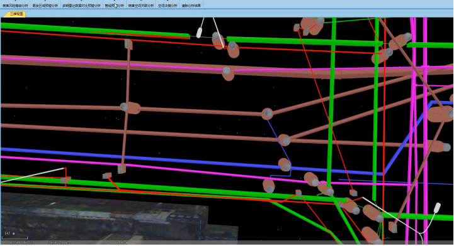The image size is (454, 246).
Task: Pick manhole joining brown pipe and thin blue line
Action: (x=267, y=114)
